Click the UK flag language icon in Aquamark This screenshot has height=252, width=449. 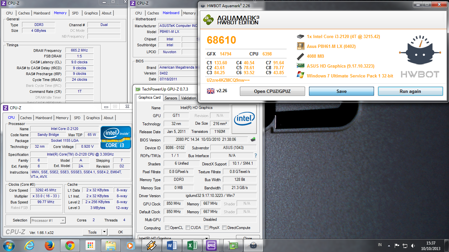210,91
